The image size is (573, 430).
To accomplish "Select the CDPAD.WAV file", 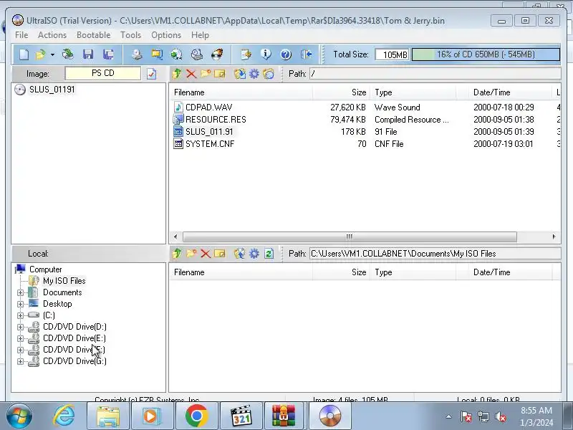I will pos(208,107).
